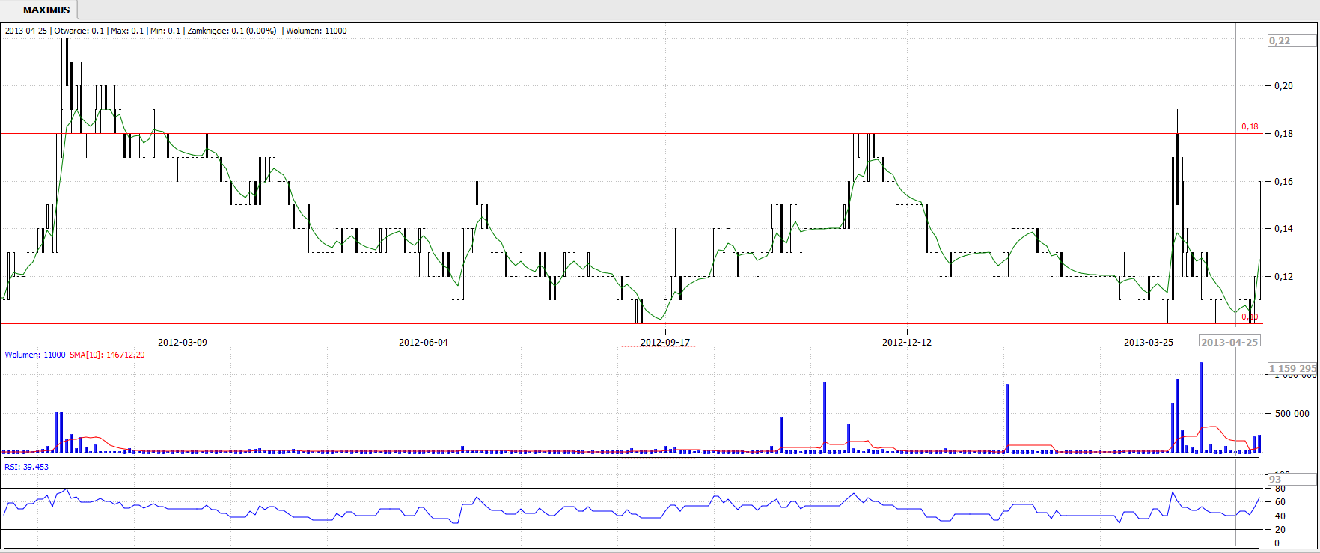
Task: Click the Wolumen: 11000 panel label
Action: coord(35,355)
